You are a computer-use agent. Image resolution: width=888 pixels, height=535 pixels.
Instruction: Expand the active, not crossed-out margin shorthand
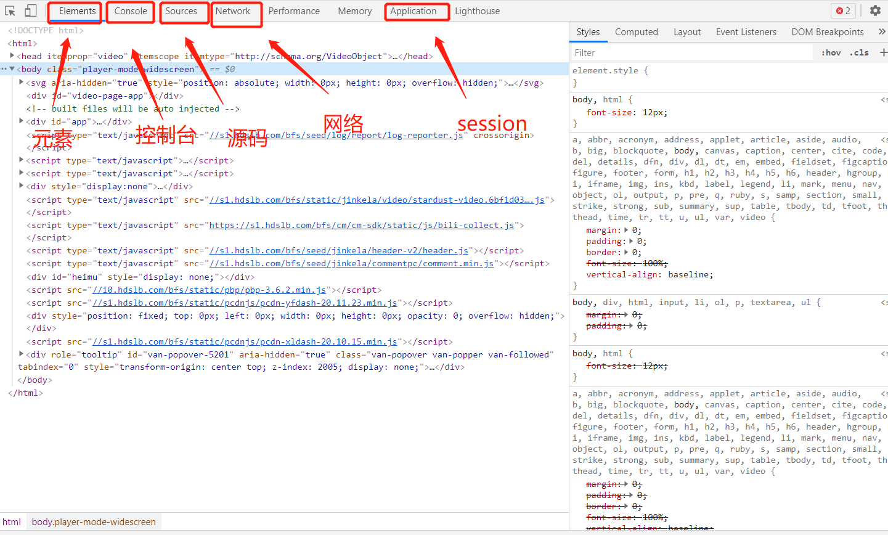click(x=627, y=230)
